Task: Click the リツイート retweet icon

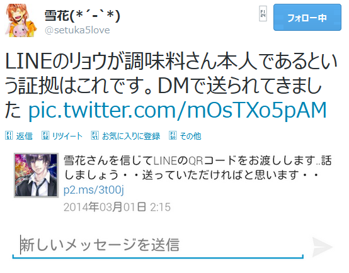Action: (45, 135)
